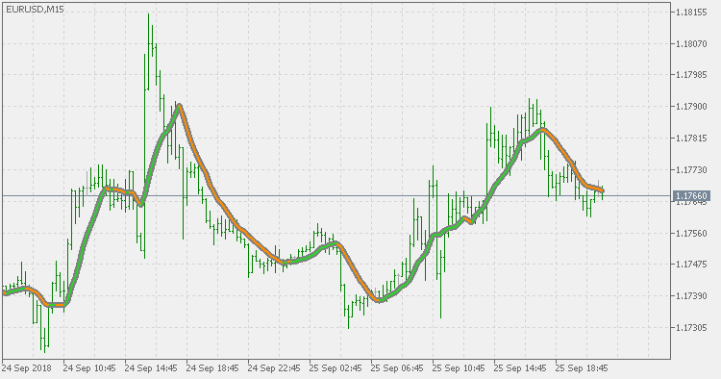Click the 25 Sep 18:45 time label

[x=583, y=368]
